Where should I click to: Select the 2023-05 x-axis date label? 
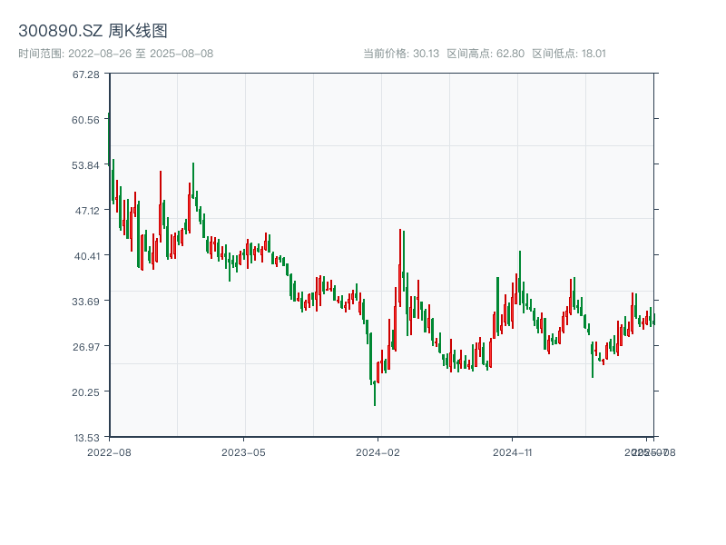[243, 451]
